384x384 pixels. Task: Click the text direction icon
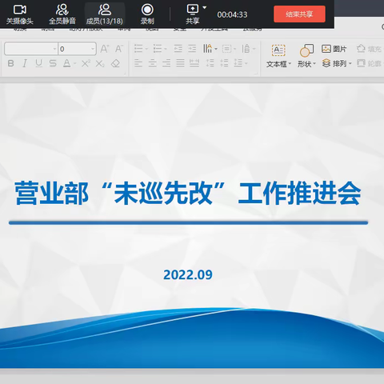[207, 49]
